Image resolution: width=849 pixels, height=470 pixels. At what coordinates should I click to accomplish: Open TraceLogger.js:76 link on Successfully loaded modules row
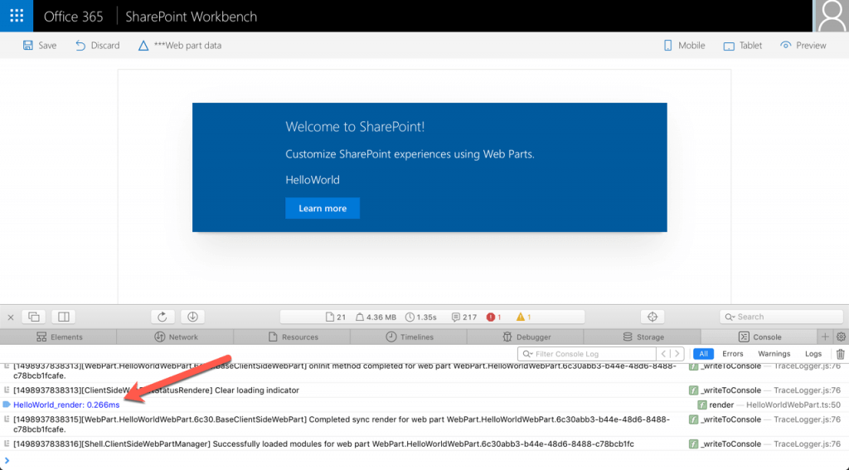click(x=807, y=444)
